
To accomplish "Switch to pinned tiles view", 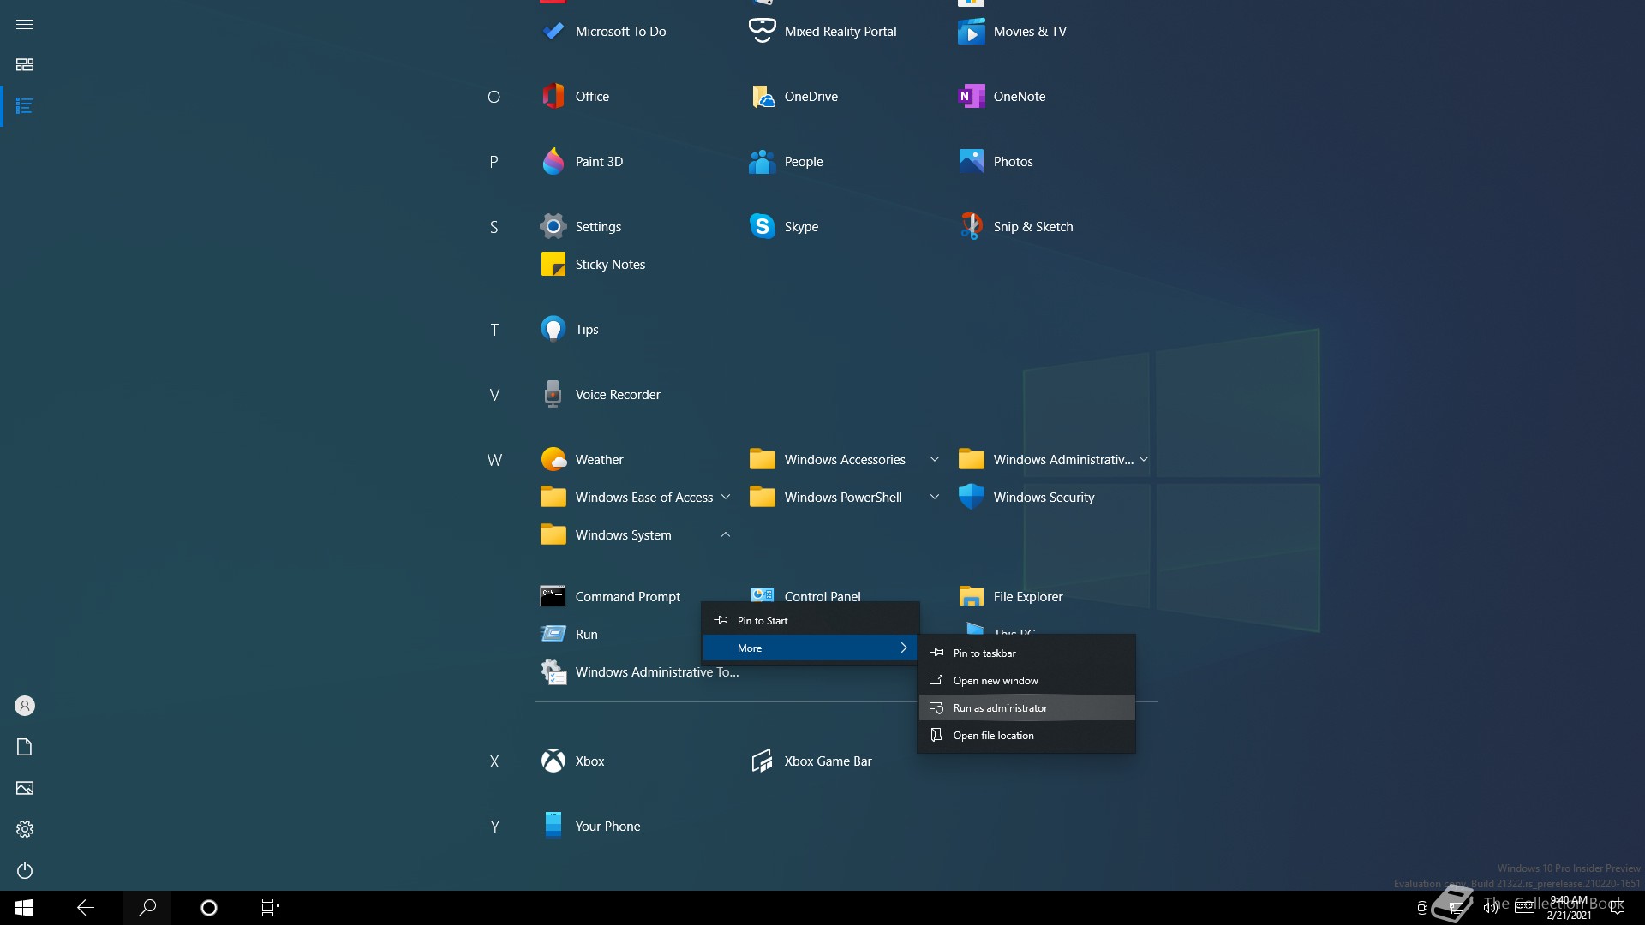I will (x=25, y=65).
